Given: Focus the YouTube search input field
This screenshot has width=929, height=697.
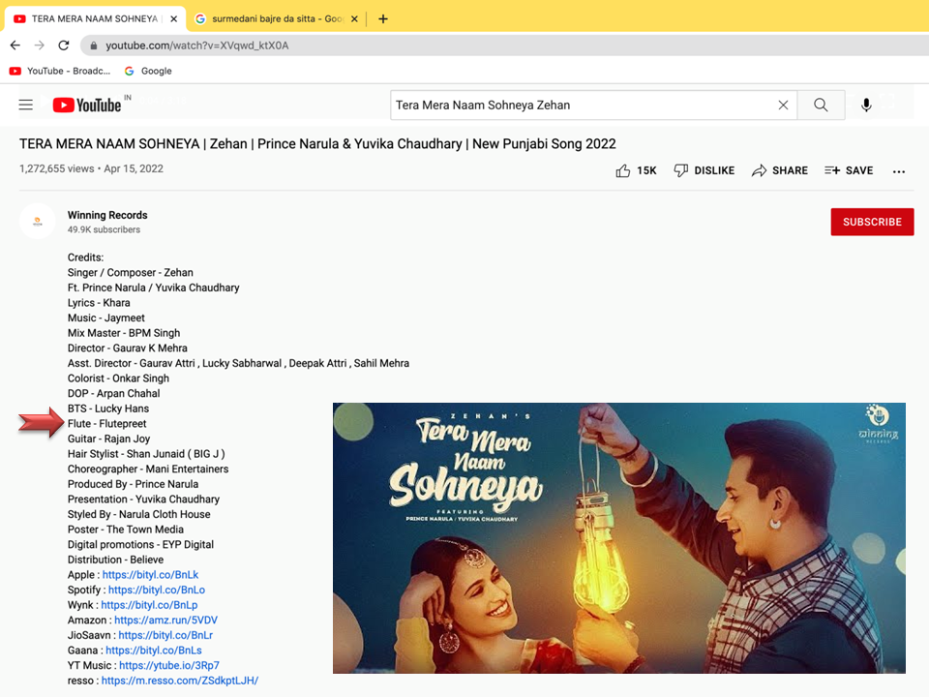Looking at the screenshot, I should coord(579,105).
